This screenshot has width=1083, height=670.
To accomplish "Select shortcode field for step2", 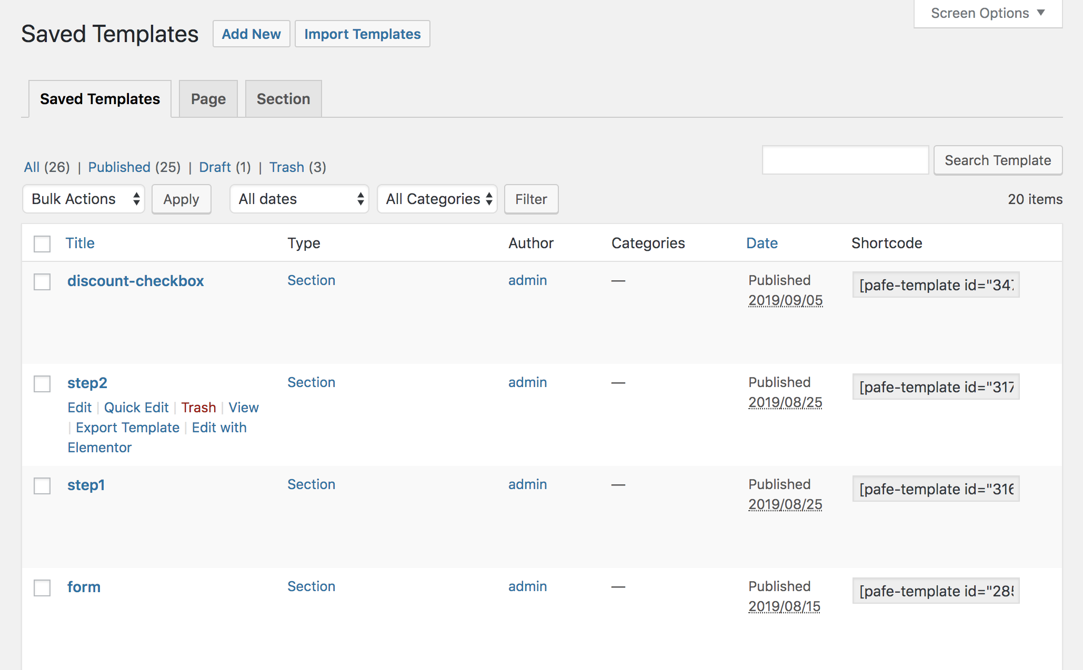I will click(936, 387).
